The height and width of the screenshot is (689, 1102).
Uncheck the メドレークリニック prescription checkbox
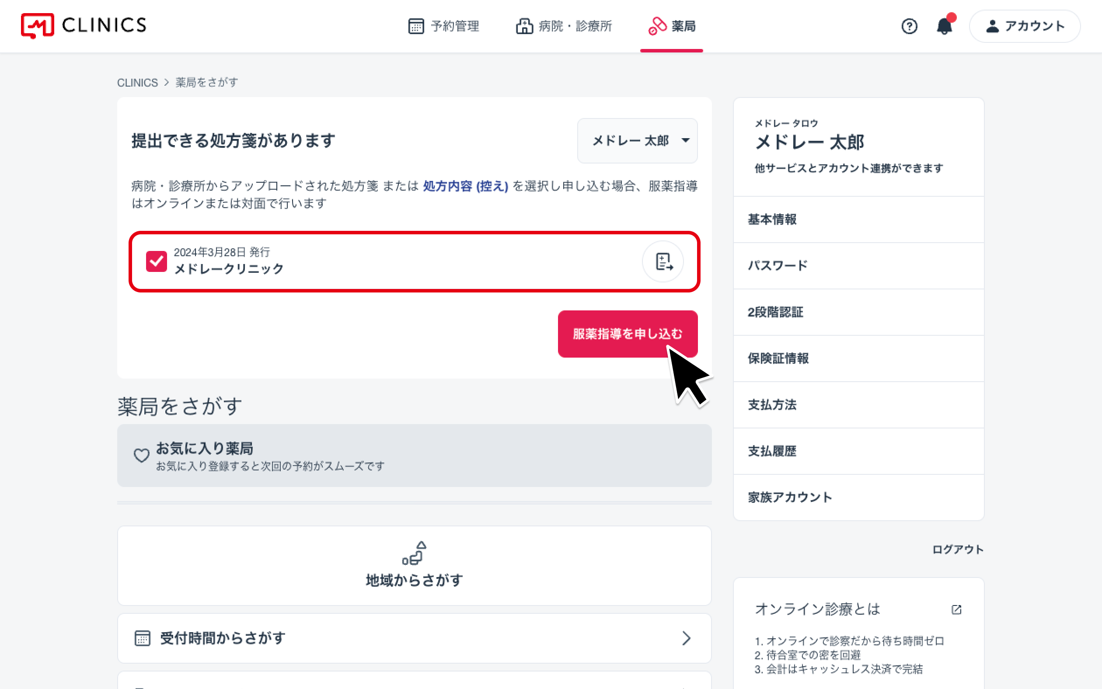[156, 261]
